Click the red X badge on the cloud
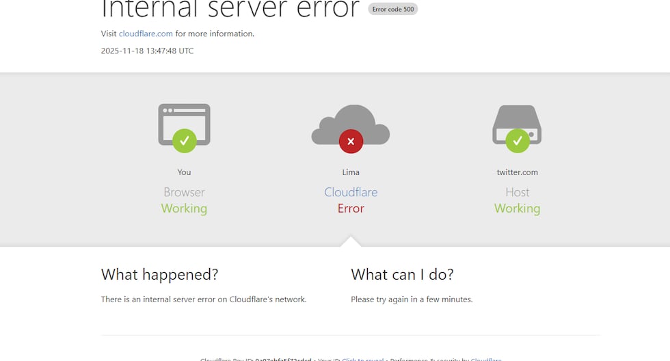 coord(351,142)
